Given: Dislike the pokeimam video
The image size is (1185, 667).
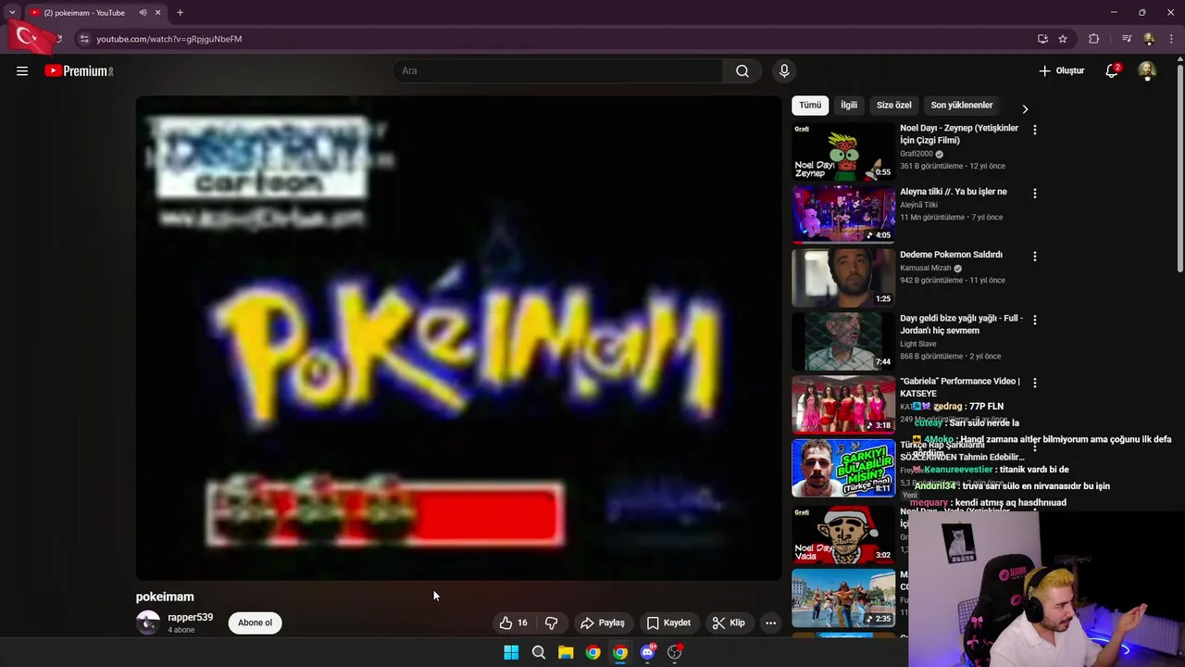Looking at the screenshot, I should pos(552,623).
